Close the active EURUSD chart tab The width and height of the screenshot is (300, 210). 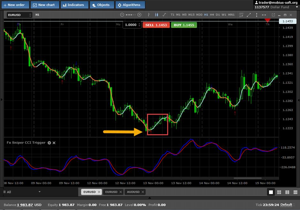(x=99, y=192)
